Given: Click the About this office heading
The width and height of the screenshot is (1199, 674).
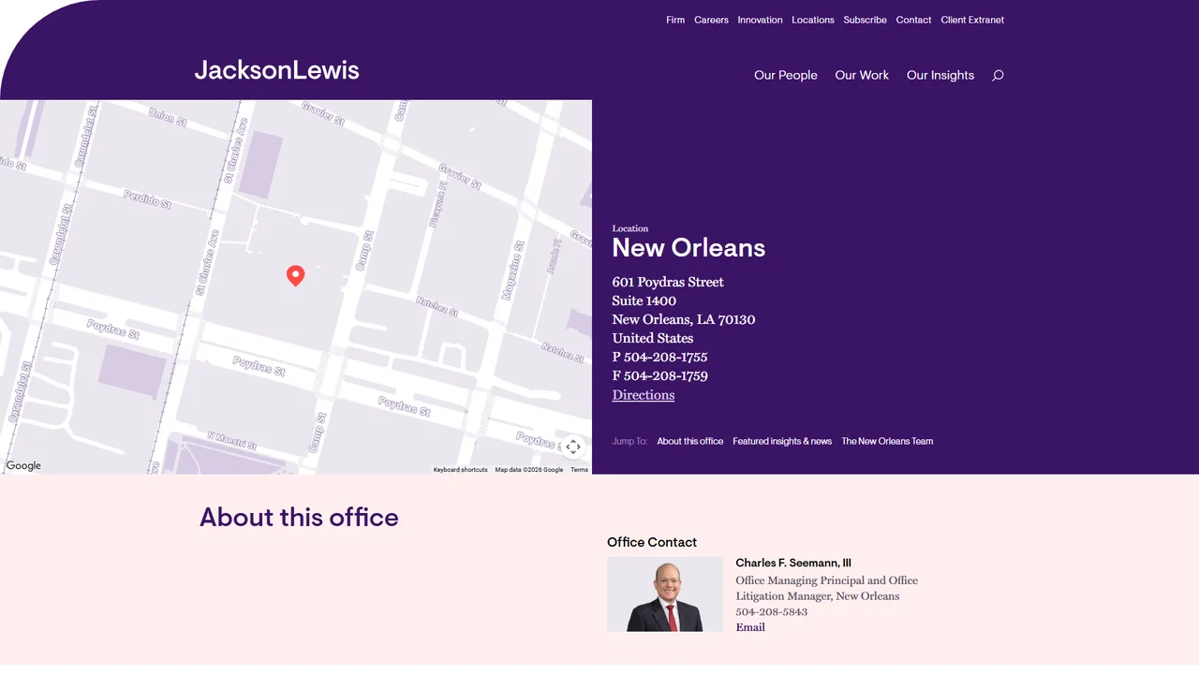Looking at the screenshot, I should [x=299, y=517].
